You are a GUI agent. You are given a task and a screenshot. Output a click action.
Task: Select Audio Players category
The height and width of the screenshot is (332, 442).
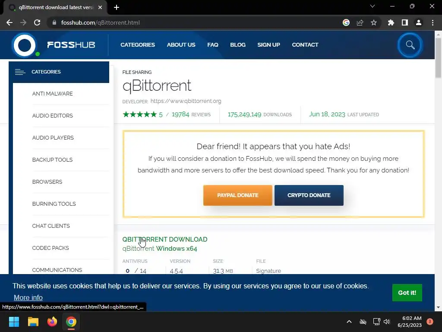[53, 138]
